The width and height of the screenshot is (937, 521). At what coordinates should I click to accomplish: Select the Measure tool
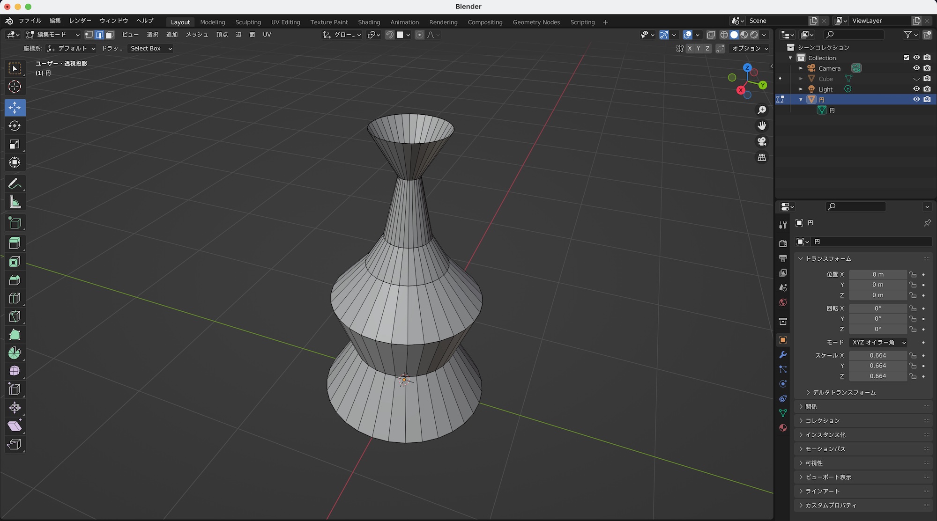click(x=15, y=202)
